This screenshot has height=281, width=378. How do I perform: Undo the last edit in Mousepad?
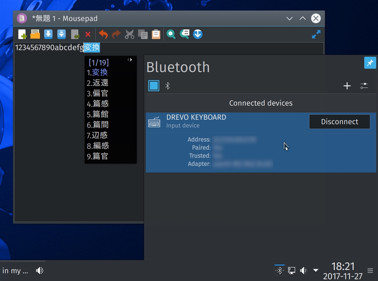[103, 34]
